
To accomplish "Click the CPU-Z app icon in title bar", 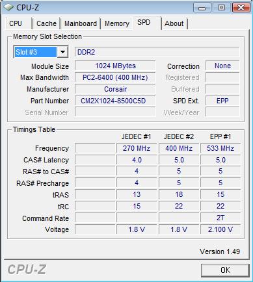I will [8, 7].
